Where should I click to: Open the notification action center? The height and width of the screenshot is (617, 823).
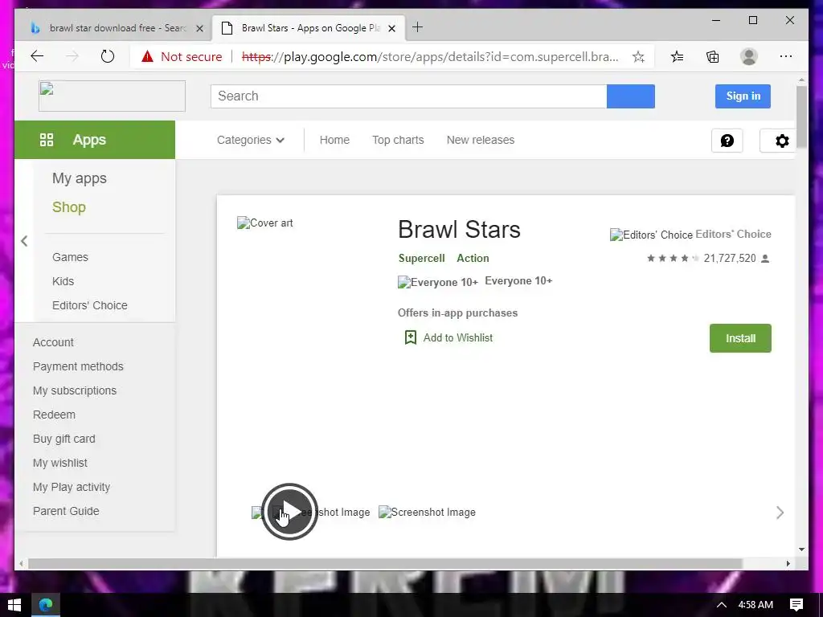point(796,605)
